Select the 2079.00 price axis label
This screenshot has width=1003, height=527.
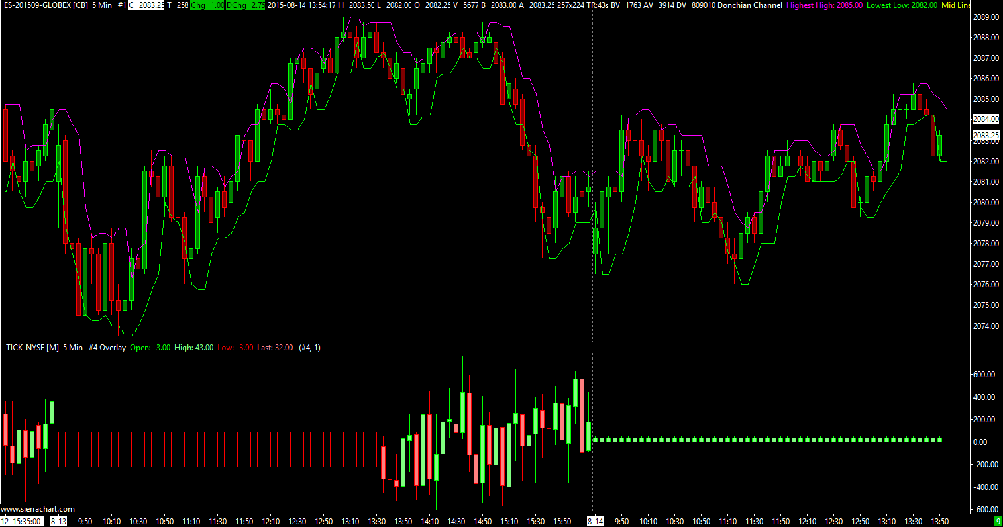986,223
